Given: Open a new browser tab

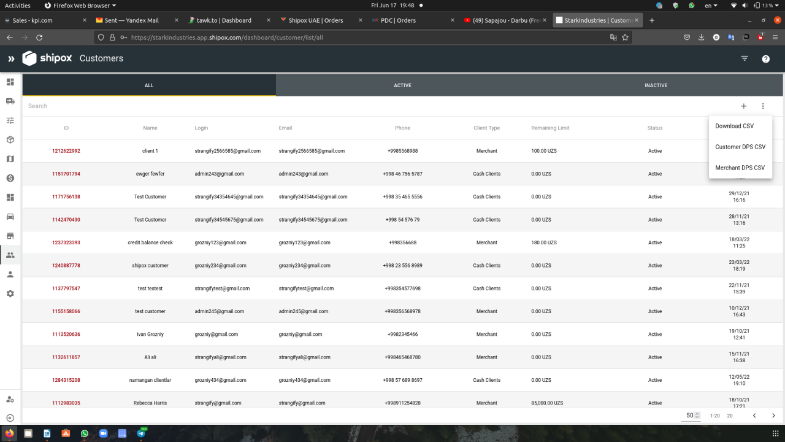Looking at the screenshot, I should pyautogui.click(x=652, y=20).
